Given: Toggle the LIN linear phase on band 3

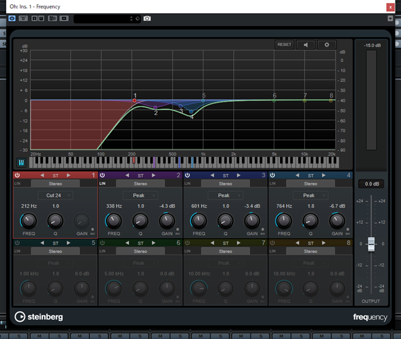Looking at the screenshot, I should 187,184.
